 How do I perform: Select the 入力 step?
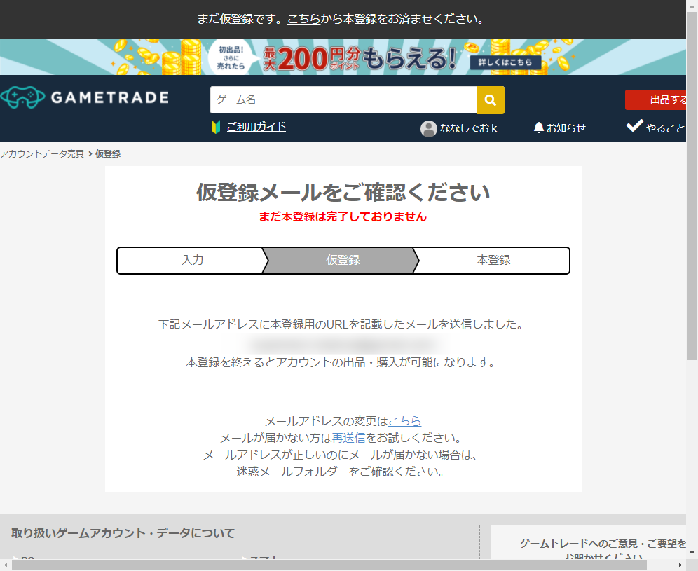click(192, 261)
